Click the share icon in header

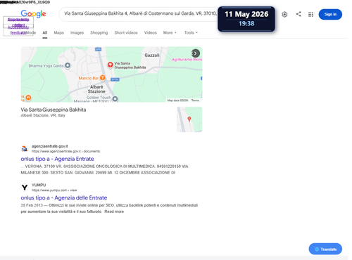[x=298, y=14]
